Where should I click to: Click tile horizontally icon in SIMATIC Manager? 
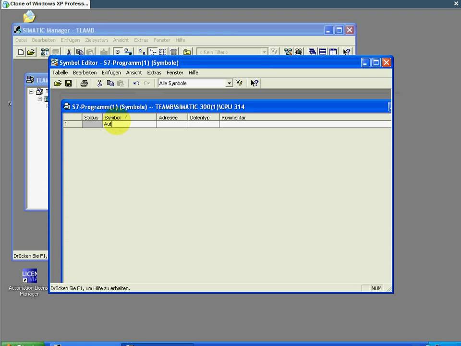[x=323, y=52]
